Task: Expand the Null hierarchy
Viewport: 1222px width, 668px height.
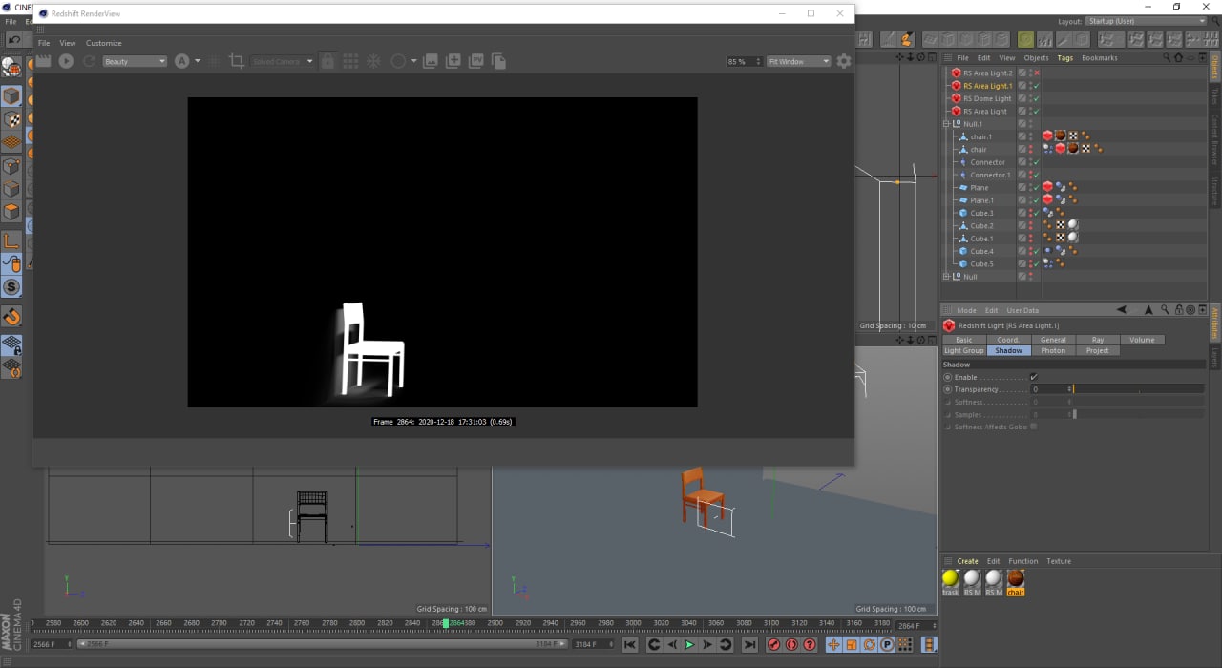Action: click(947, 277)
